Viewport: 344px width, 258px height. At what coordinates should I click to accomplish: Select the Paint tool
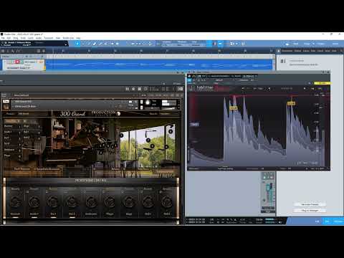pyautogui.click(x=100, y=44)
